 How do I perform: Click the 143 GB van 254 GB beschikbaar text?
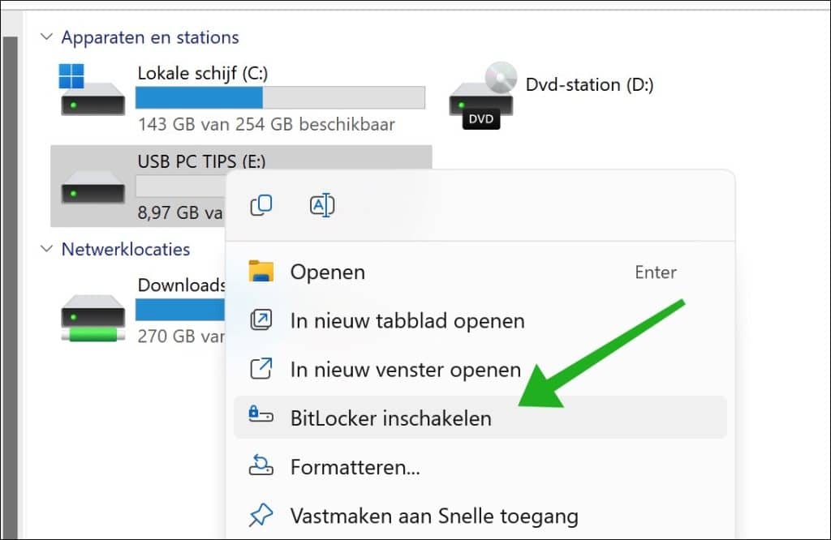click(x=266, y=124)
